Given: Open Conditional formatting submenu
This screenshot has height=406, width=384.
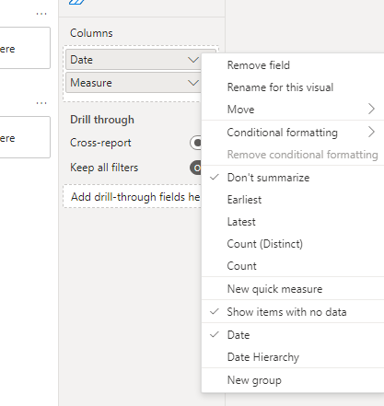Looking at the screenshot, I should coord(293,133).
